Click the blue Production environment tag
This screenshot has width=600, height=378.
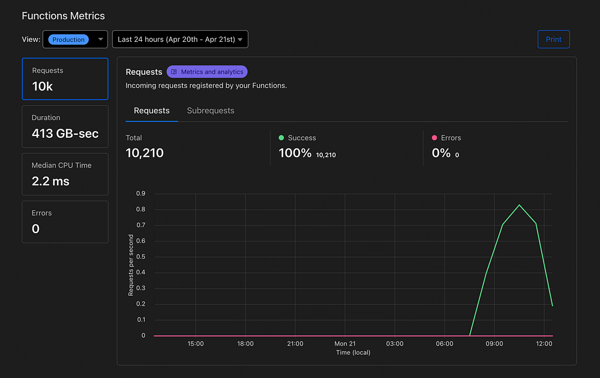tap(68, 40)
